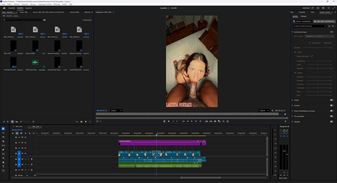The image size is (337, 183).
Task: Select Source - meuf tatouée clip button
Action: coord(302,21)
